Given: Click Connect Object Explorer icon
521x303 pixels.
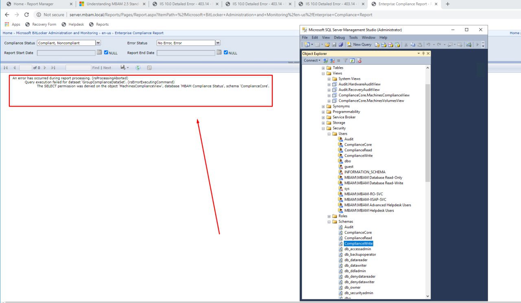Looking at the screenshot, I should pos(325,61).
